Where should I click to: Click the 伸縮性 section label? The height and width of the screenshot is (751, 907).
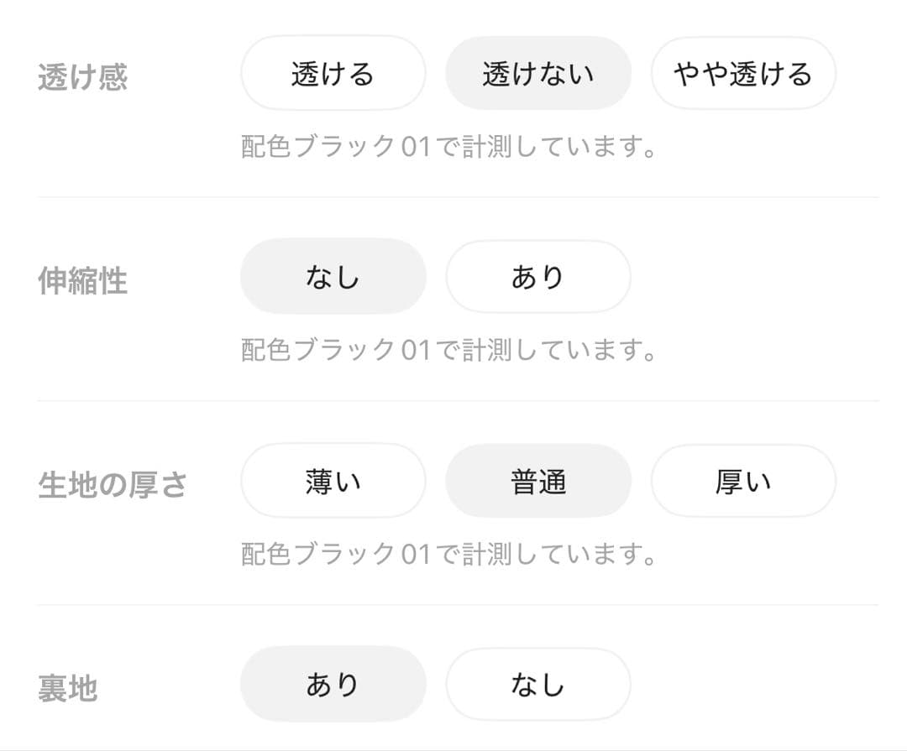click(x=81, y=282)
